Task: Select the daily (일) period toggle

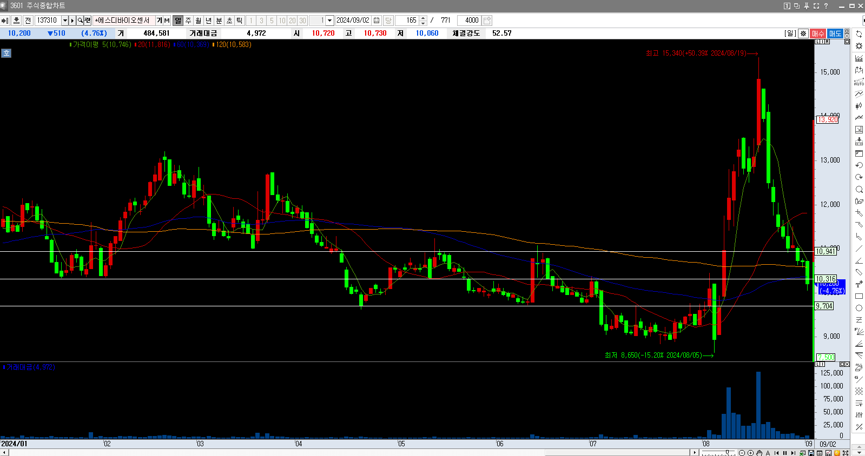Action: (x=178, y=21)
